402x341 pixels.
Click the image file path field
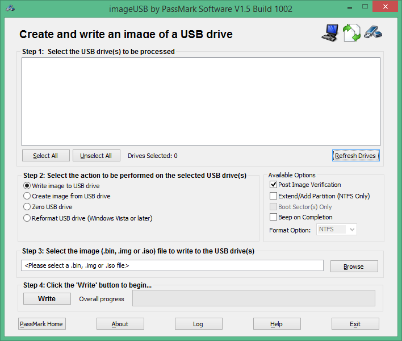pyautogui.click(x=172, y=265)
